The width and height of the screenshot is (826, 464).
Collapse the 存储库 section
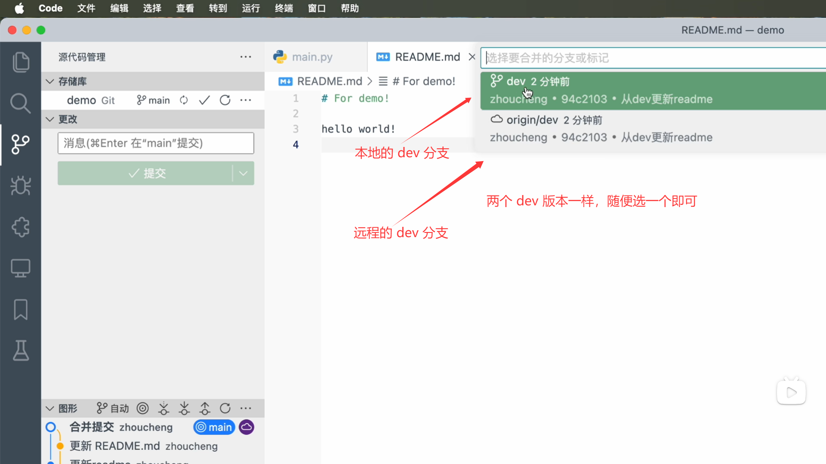[x=50, y=81]
